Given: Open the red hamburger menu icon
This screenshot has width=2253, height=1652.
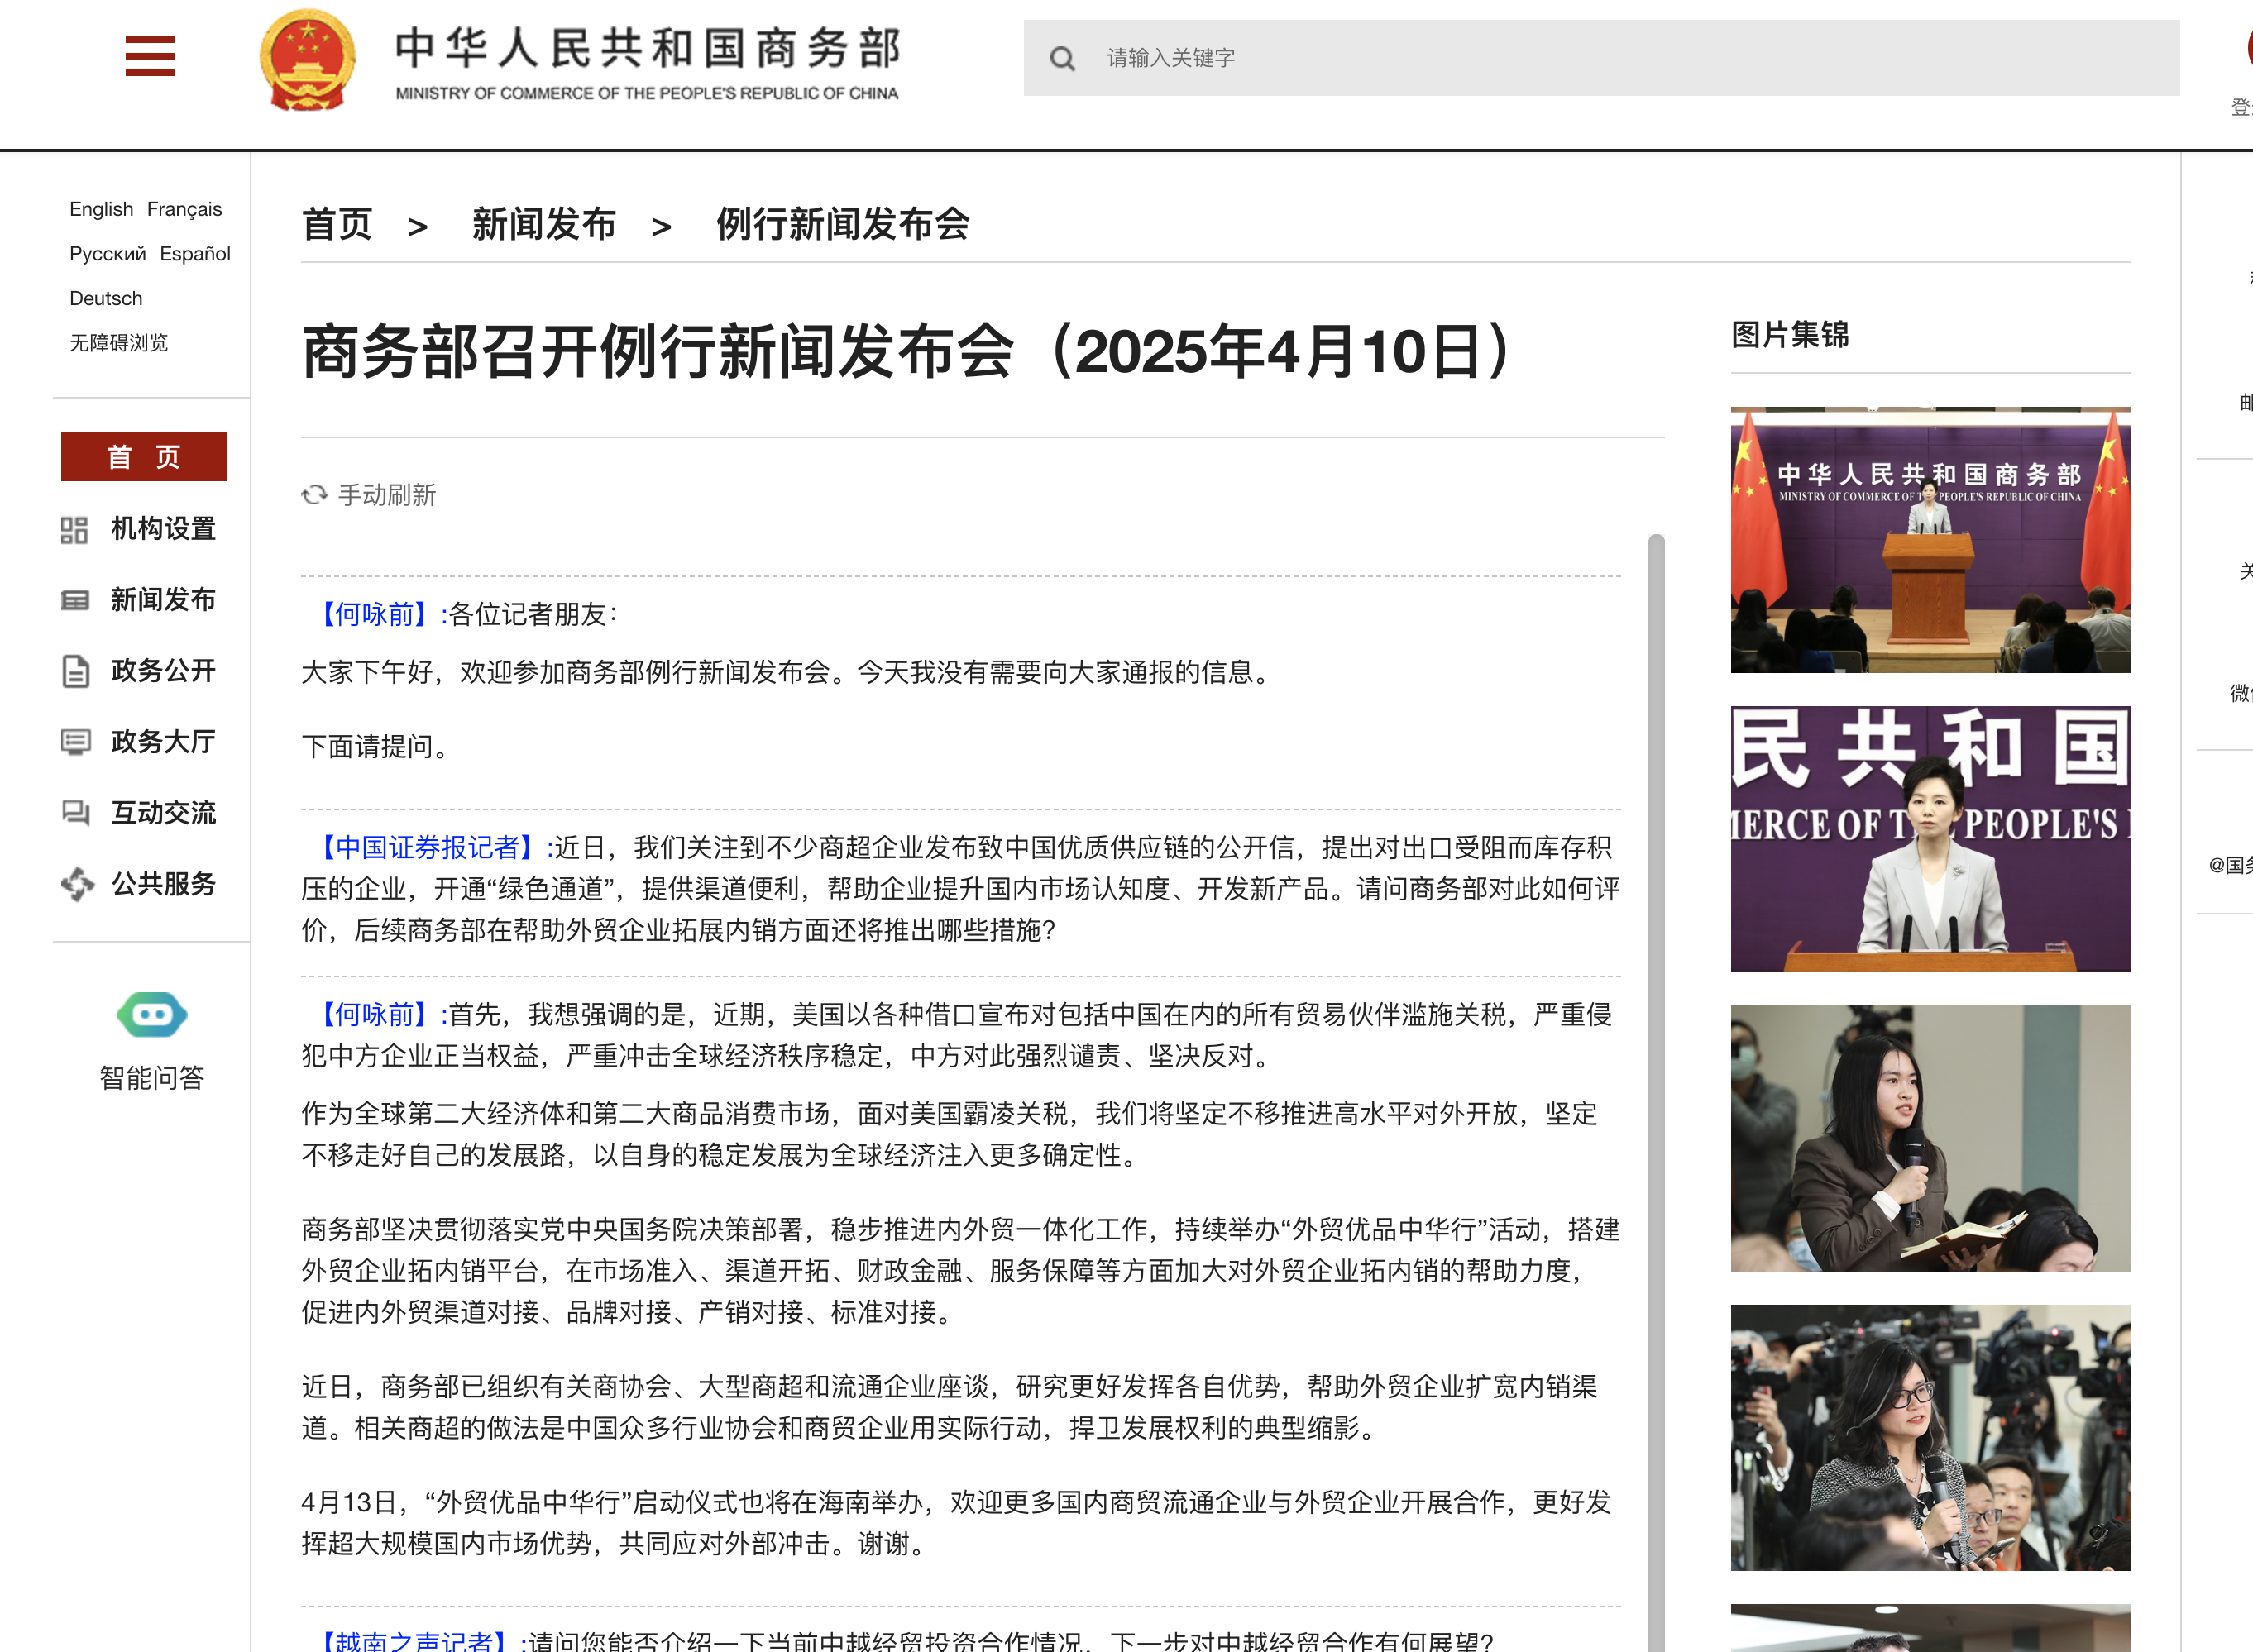Looking at the screenshot, I should click(150, 56).
